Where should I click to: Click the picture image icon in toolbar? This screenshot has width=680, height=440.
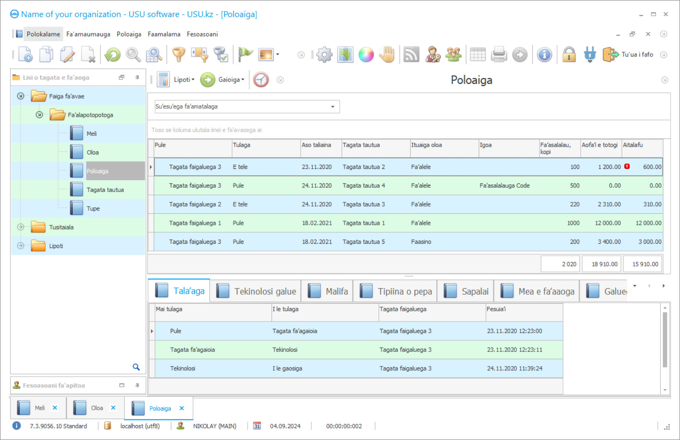(266, 55)
